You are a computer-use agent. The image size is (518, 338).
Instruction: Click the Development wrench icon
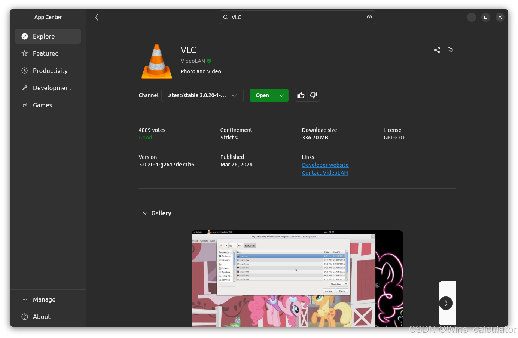point(25,88)
